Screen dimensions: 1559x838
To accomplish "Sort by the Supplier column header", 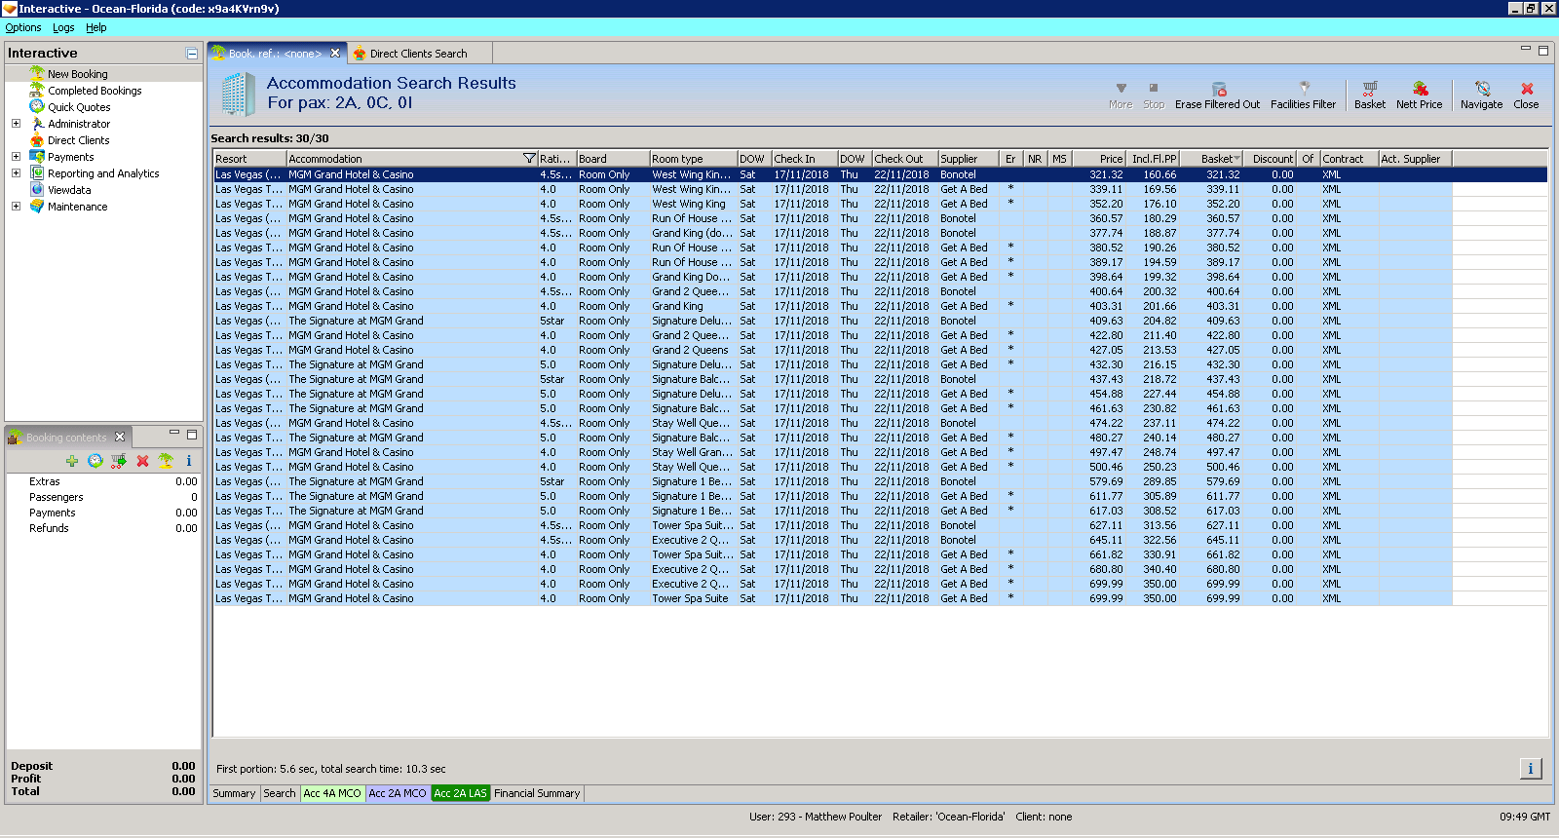I will point(969,159).
